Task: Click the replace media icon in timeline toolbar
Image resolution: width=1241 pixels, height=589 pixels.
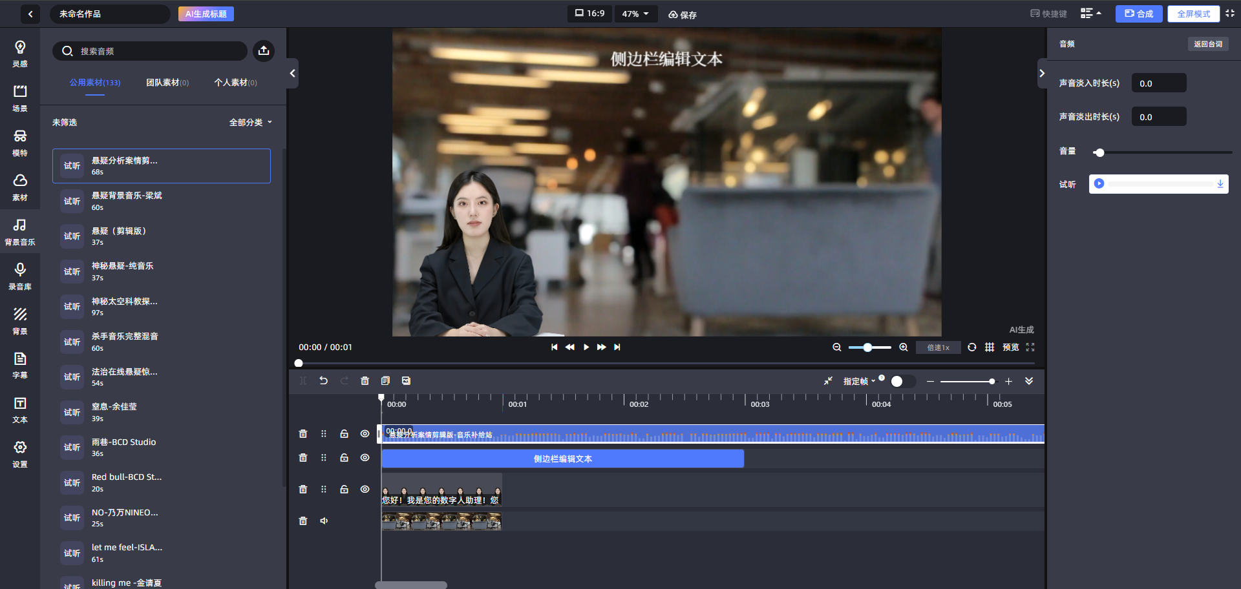Action: 406,381
